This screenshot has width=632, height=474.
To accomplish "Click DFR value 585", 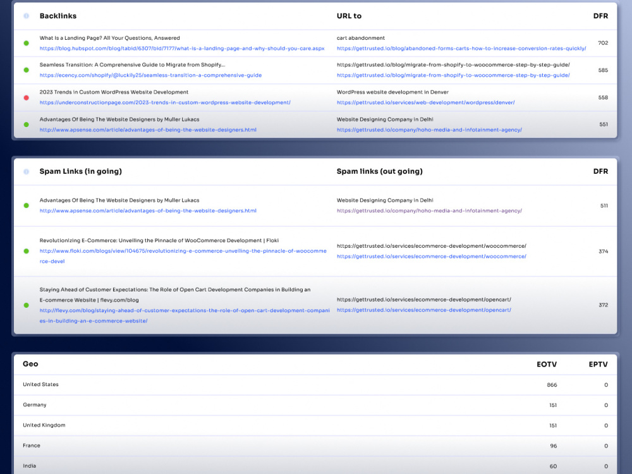I will [603, 70].
